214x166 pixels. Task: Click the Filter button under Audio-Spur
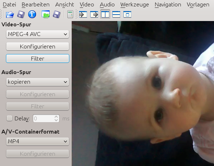tap(37, 106)
